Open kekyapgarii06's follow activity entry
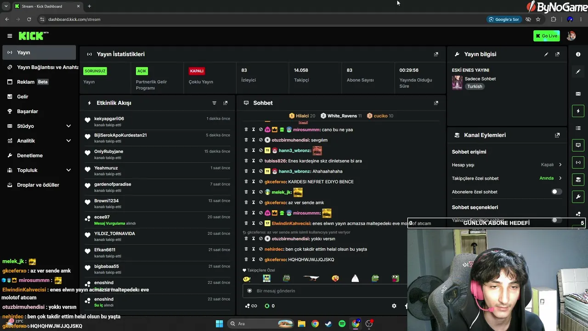This screenshot has height=331, width=588. 158,122
